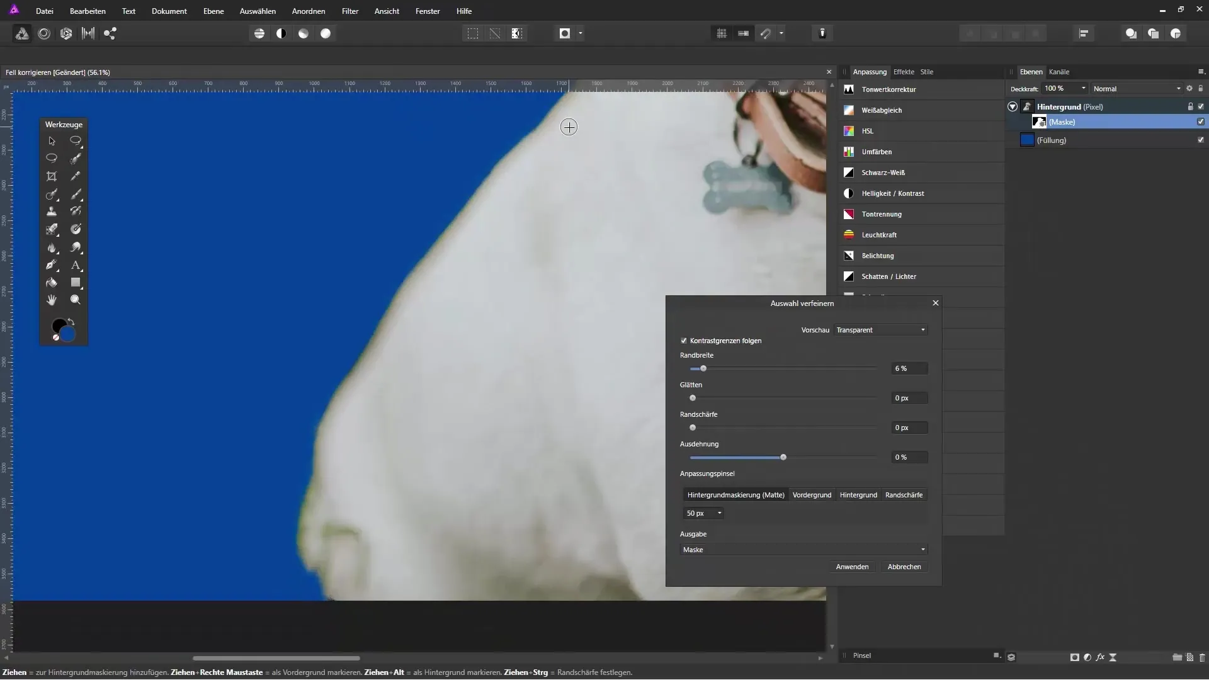Click the Randbreite slider handle

pyautogui.click(x=703, y=369)
